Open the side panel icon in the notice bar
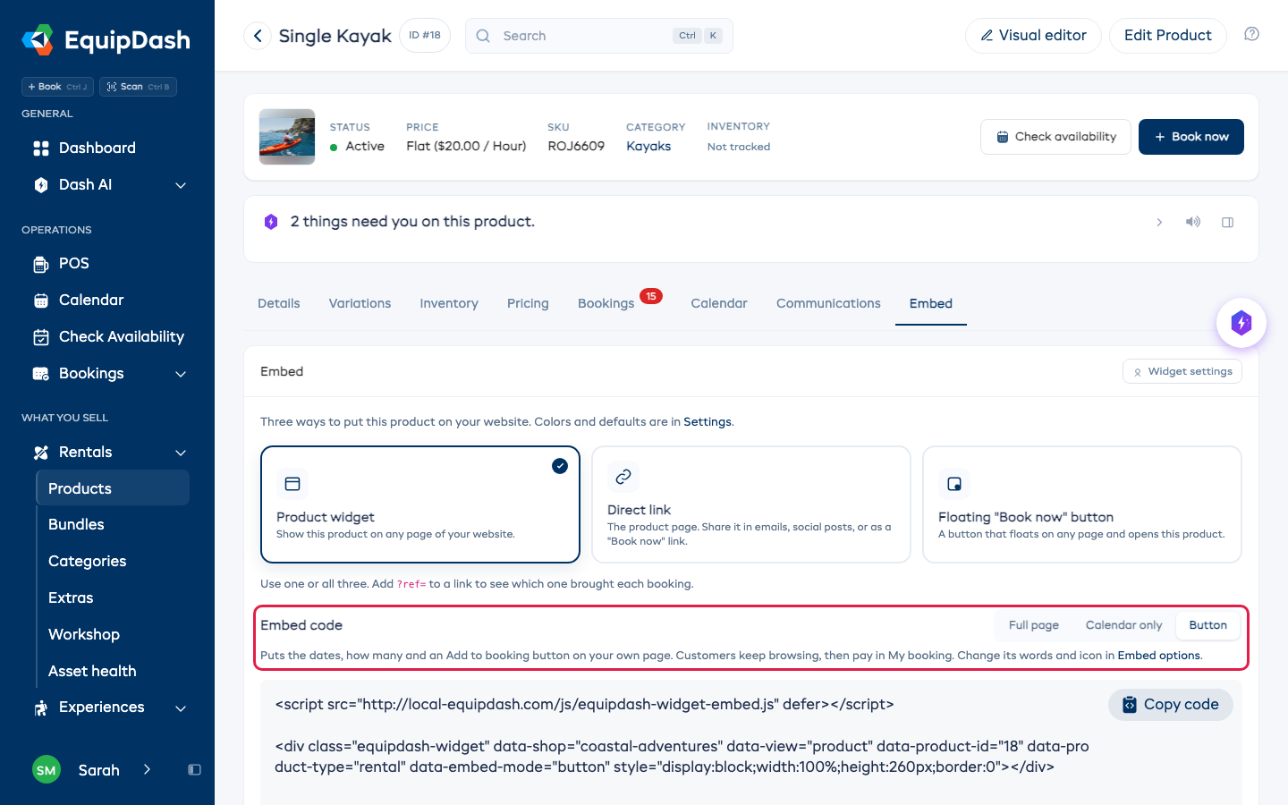The width and height of the screenshot is (1288, 805). coord(1227,222)
